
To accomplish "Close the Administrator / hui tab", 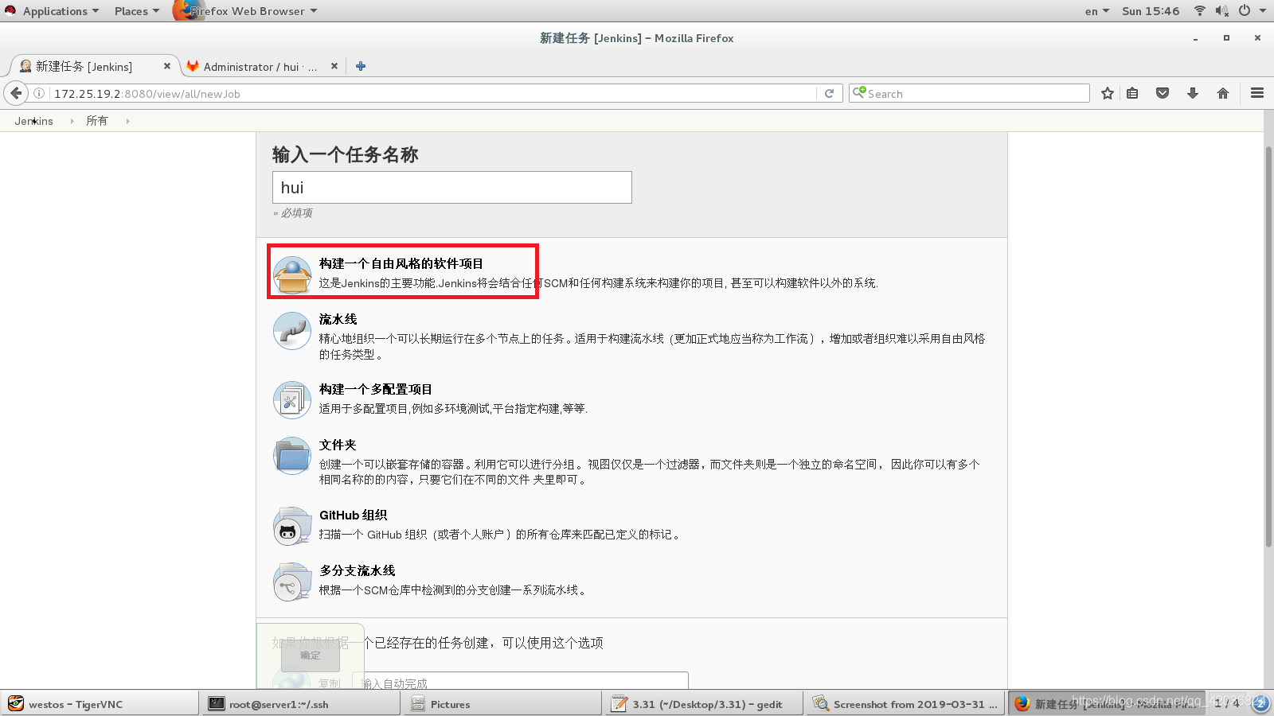I will click(334, 66).
